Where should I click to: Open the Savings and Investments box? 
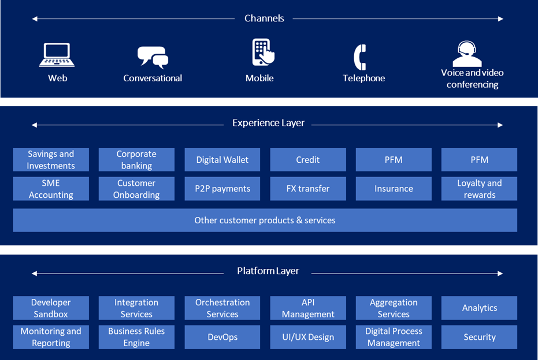(51, 160)
